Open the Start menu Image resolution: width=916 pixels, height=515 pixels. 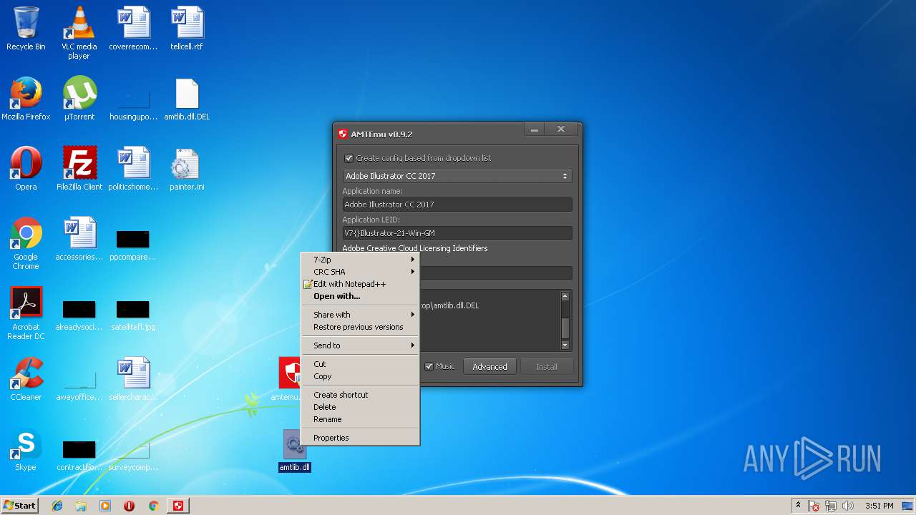20,506
